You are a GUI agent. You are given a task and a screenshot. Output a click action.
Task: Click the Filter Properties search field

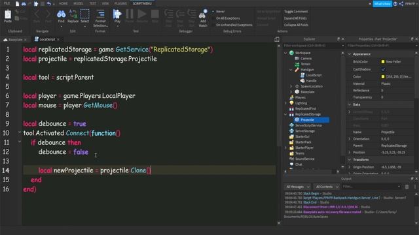click(382, 46)
